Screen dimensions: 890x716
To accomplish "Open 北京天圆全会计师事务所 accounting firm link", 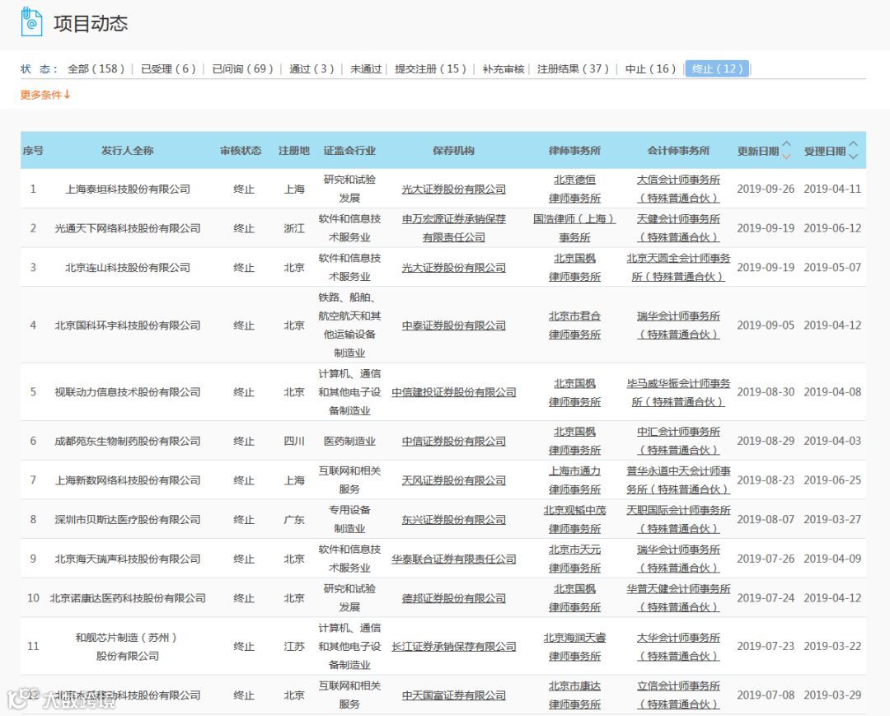I will click(x=678, y=267).
